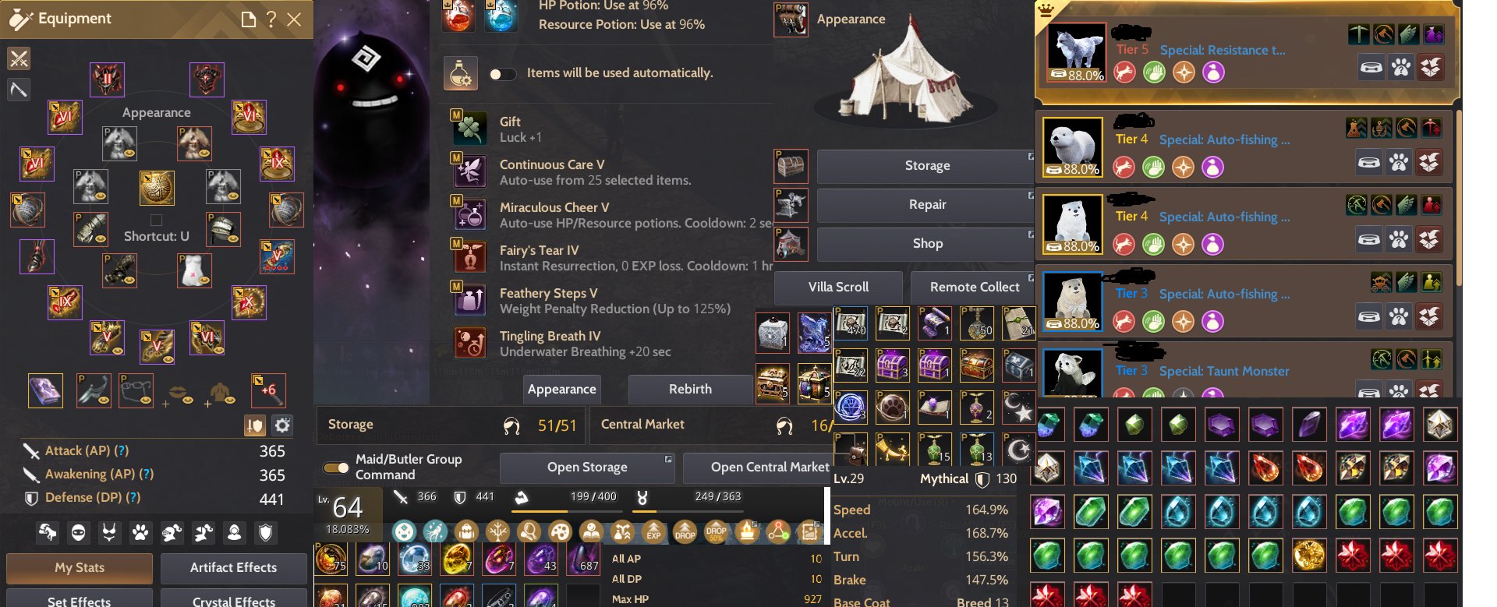Click the pet list vertical scrollbar
1497x607 pixels.
point(1458,199)
